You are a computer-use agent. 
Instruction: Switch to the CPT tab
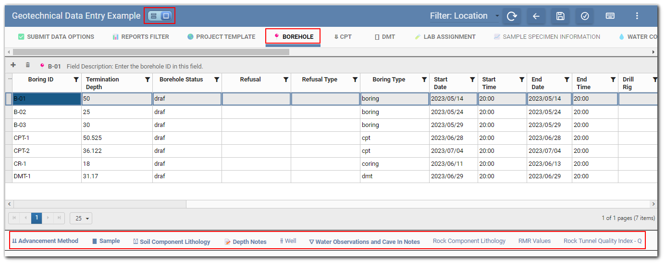(x=343, y=36)
